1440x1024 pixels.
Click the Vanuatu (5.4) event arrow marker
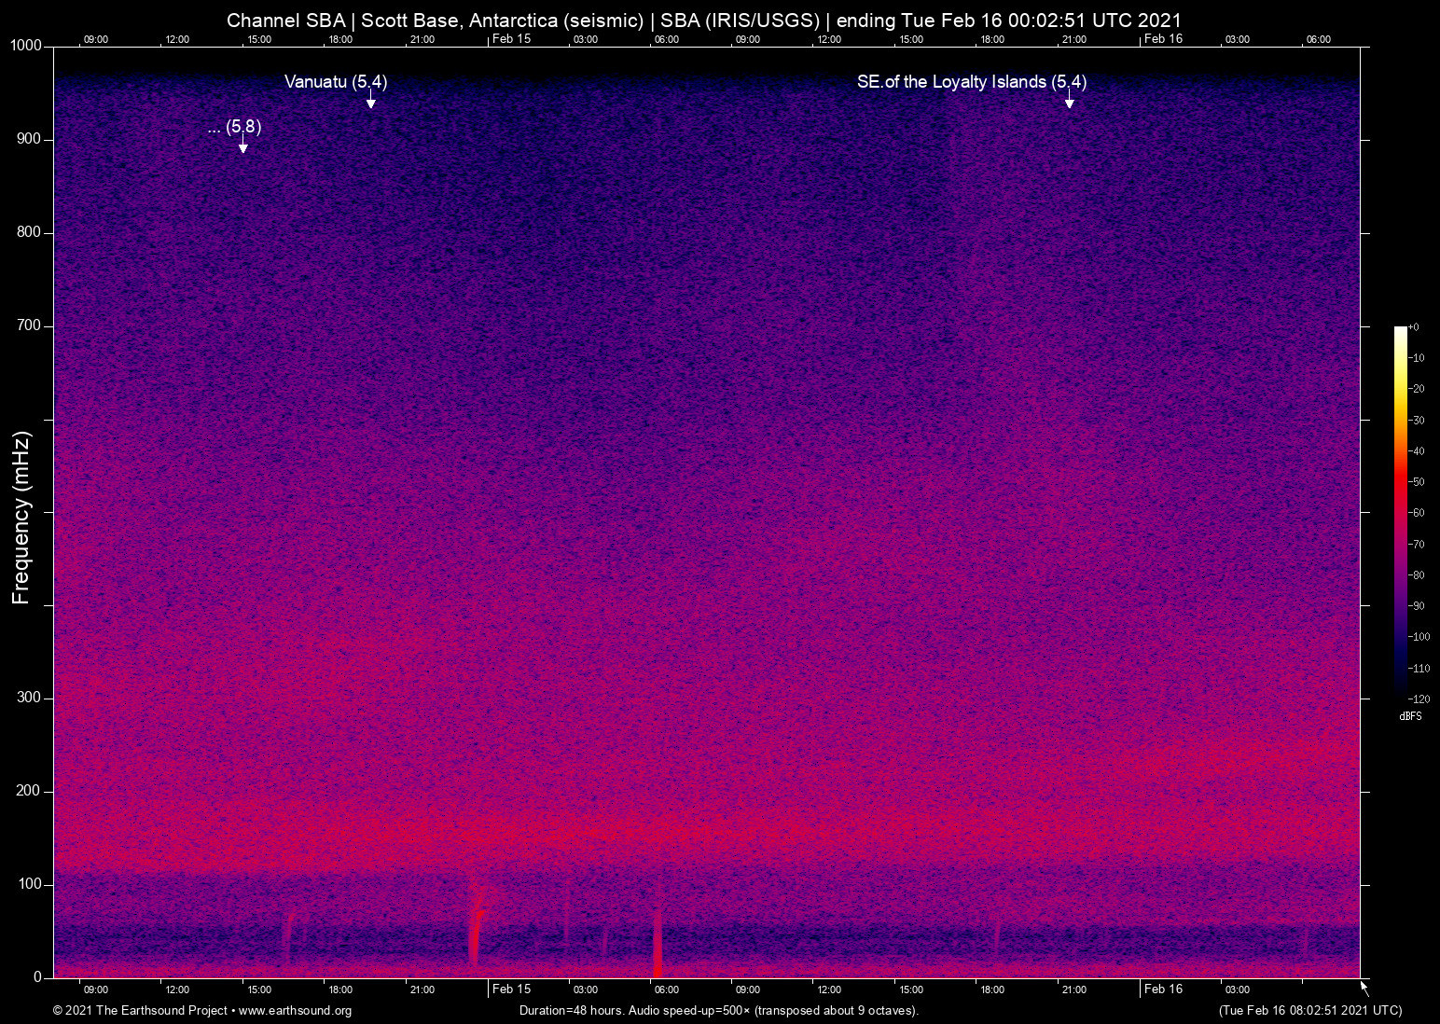[x=370, y=101]
